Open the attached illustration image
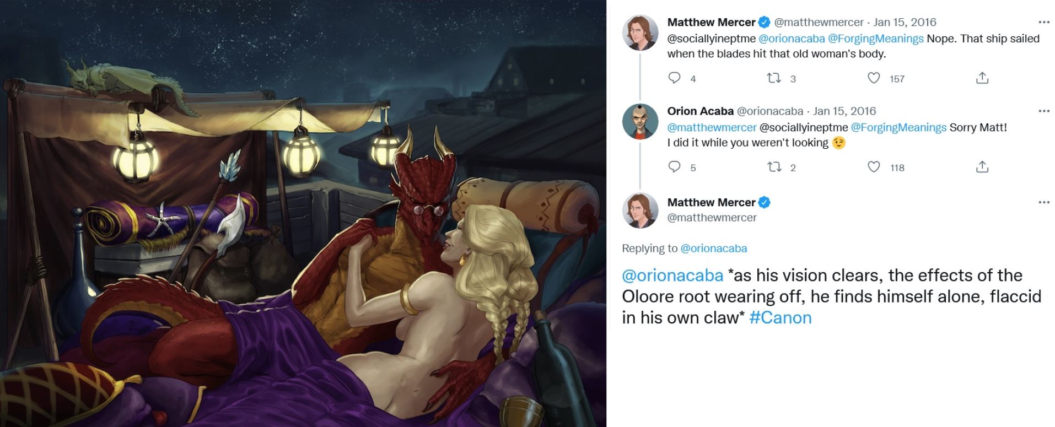The image size is (1055, 427). click(x=303, y=214)
